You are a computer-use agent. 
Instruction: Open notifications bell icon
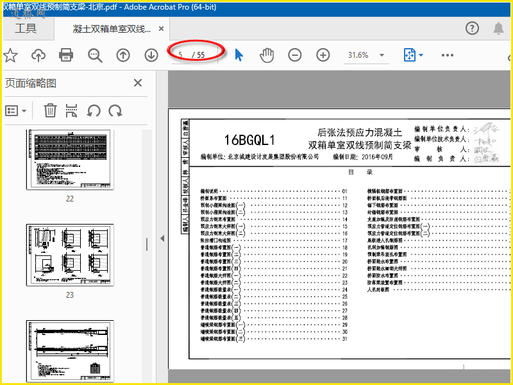(498, 28)
